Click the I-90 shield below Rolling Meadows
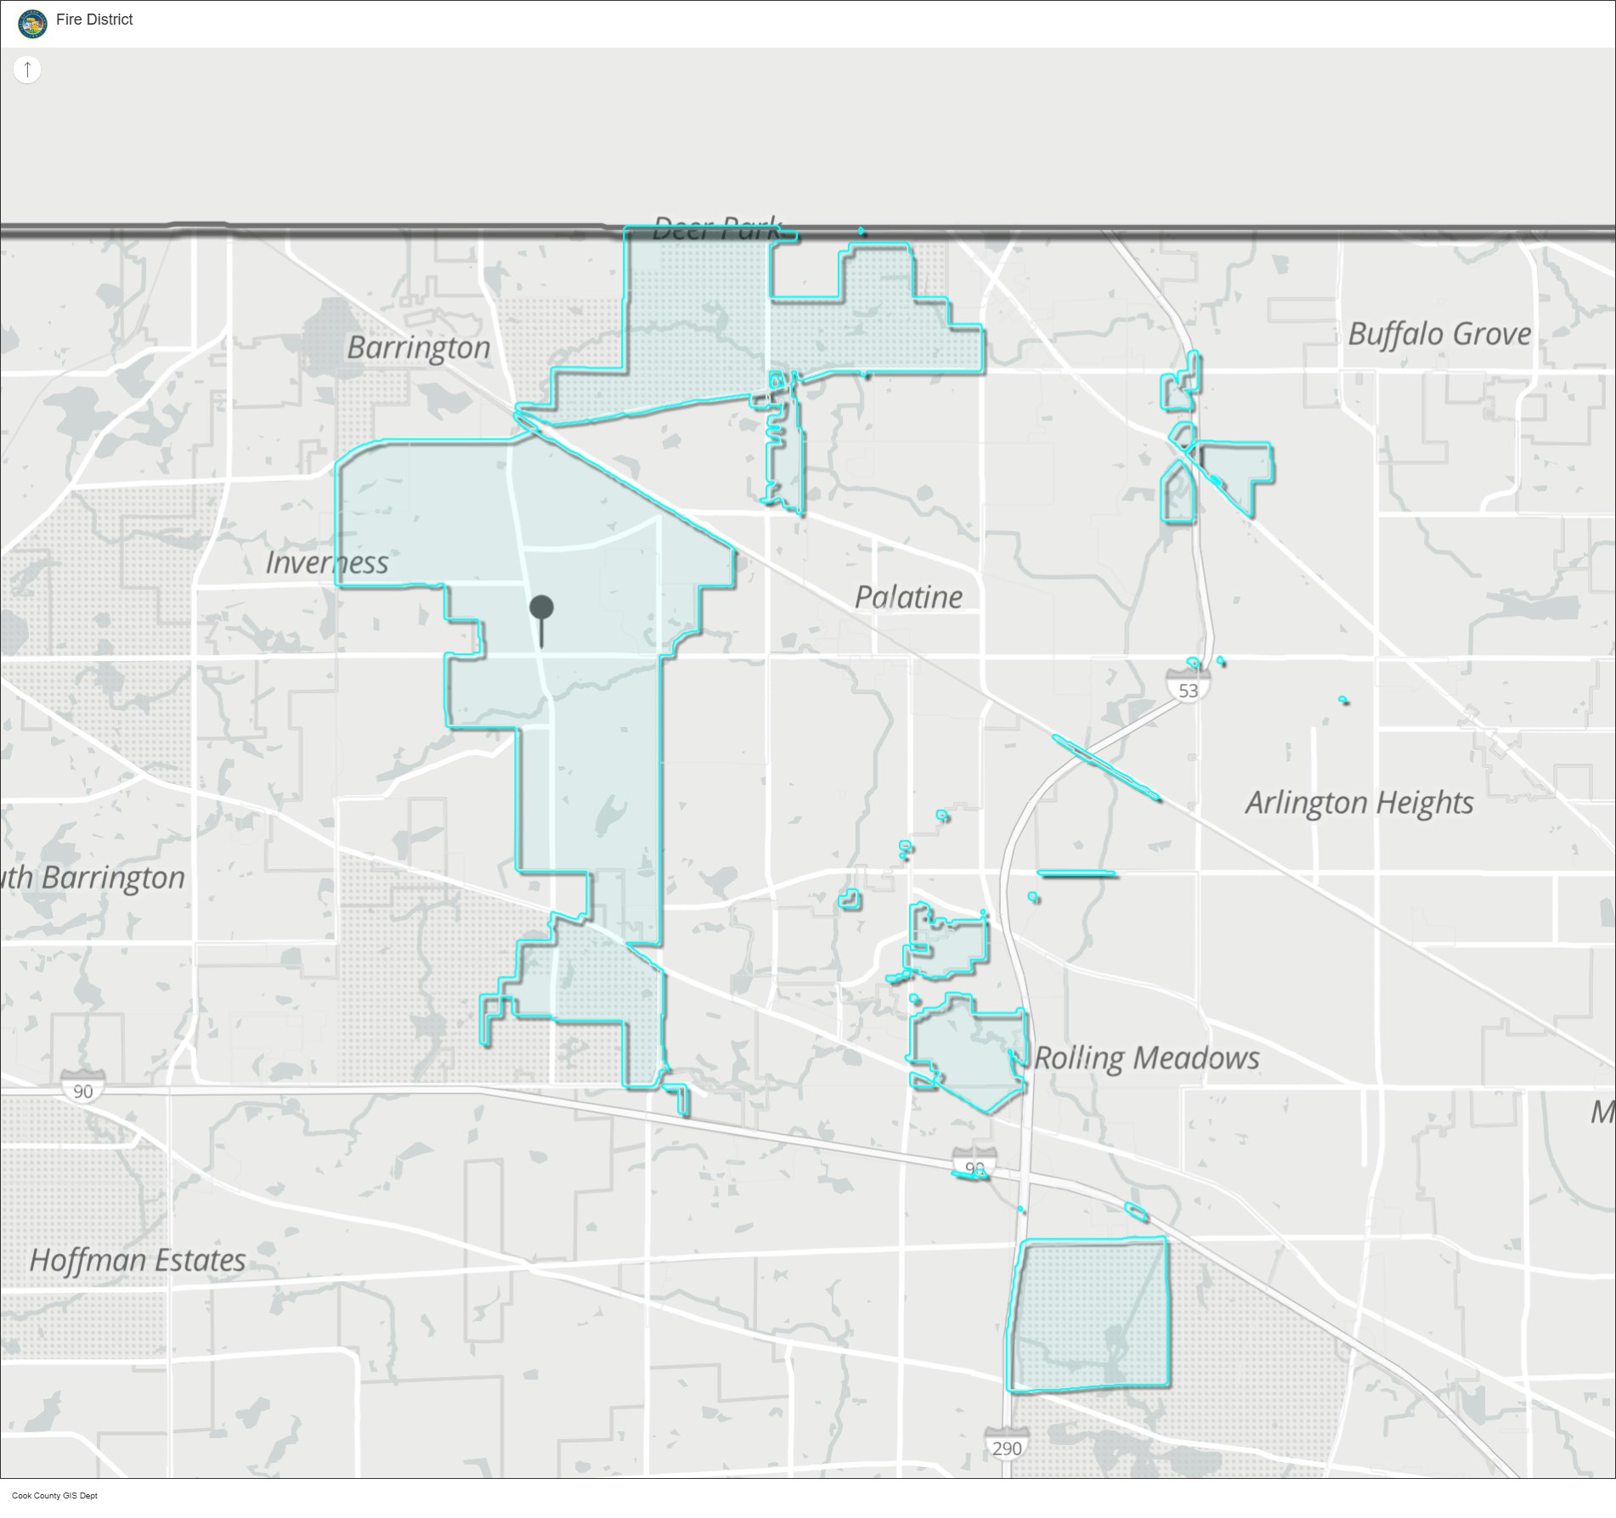The width and height of the screenshot is (1616, 1518). pos(974,1167)
